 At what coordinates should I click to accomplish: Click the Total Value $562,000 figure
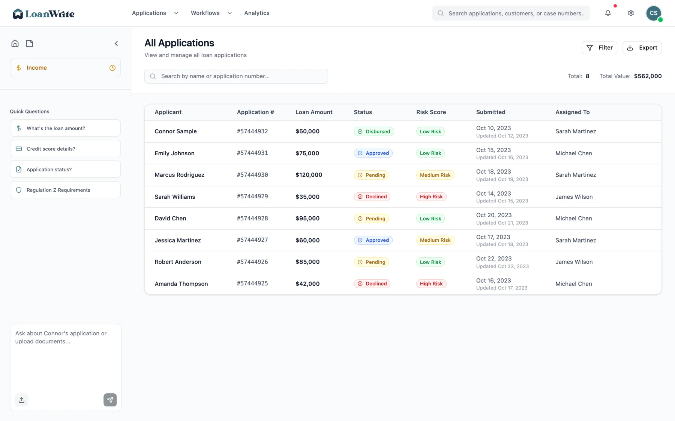(x=648, y=76)
